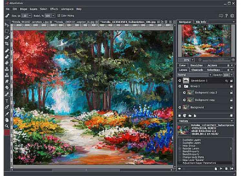Open preferences via the gear icon
Viewport: 242px width, 176px height.
pyautogui.click(x=233, y=16)
